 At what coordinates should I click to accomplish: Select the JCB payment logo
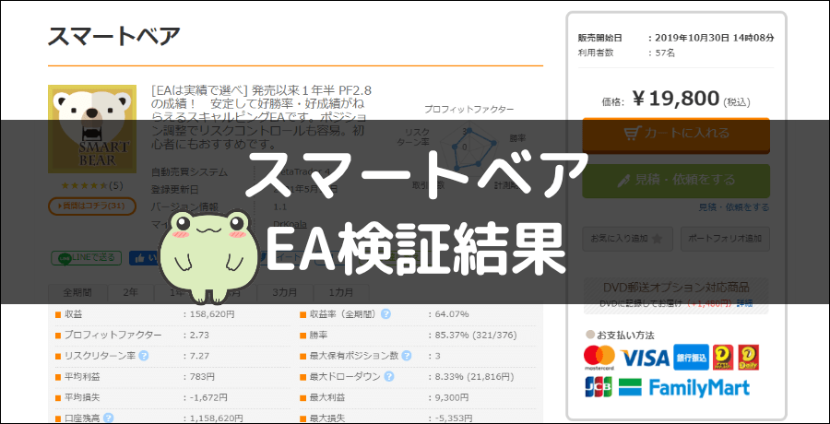pos(599,387)
